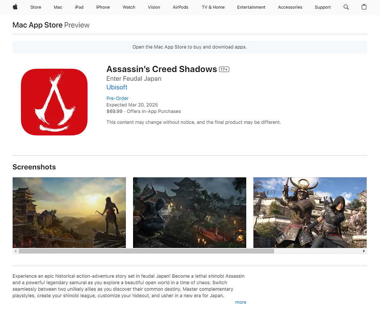Click the left scroll arrow under screenshots

click(16, 251)
